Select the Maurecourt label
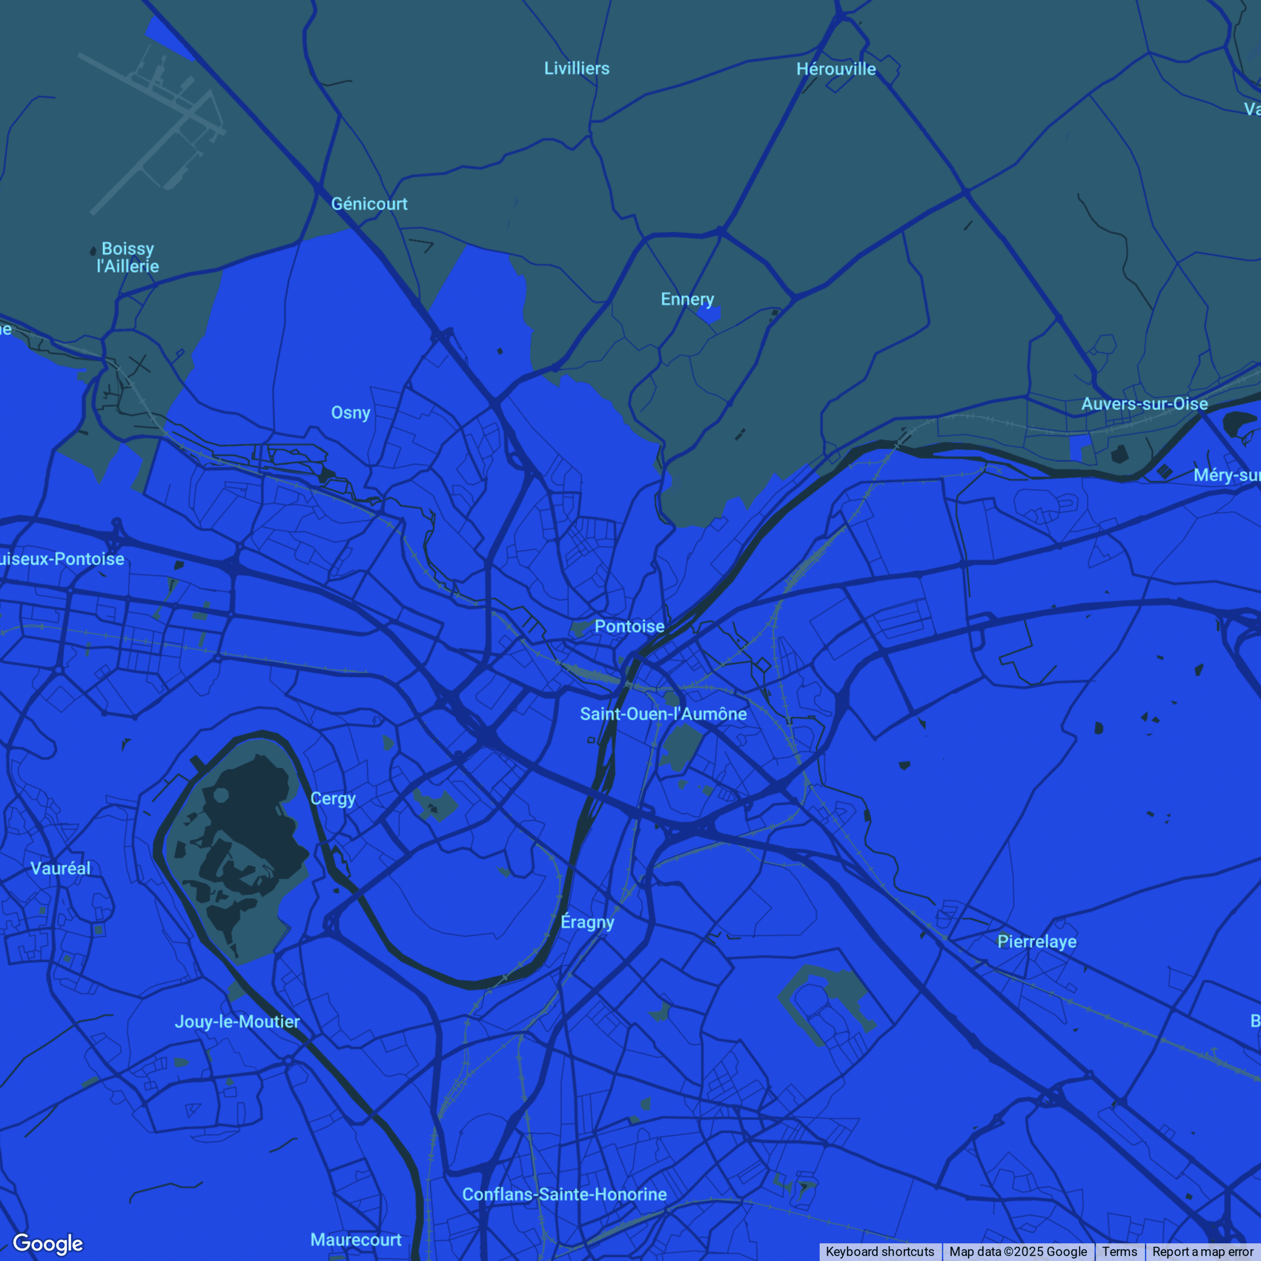Viewport: 1261px width, 1261px height. click(x=356, y=1239)
